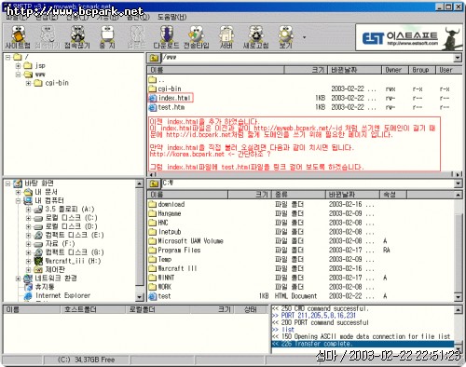Image resolution: width=466 pixels, height=367 pixels.
Task: Click the 접속끊기 disconnect toolbar icon
Action: (77, 37)
